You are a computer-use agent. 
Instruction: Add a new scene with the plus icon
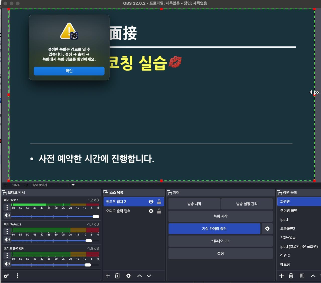coord(282,276)
